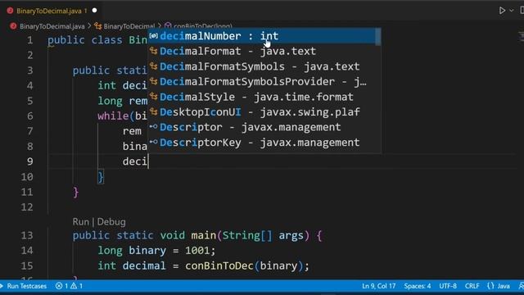The image size is (524, 295).
Task: Click main method name on line 13
Action: tap(204, 235)
